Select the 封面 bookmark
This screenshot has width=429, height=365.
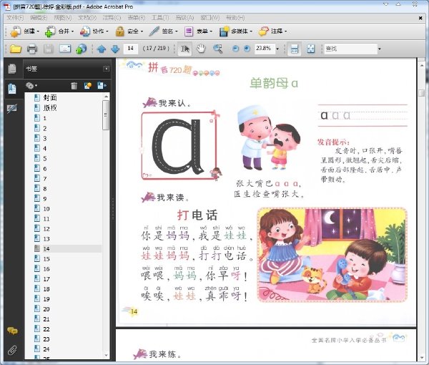(x=50, y=98)
